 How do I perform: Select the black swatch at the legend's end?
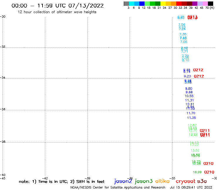[211, 4]
